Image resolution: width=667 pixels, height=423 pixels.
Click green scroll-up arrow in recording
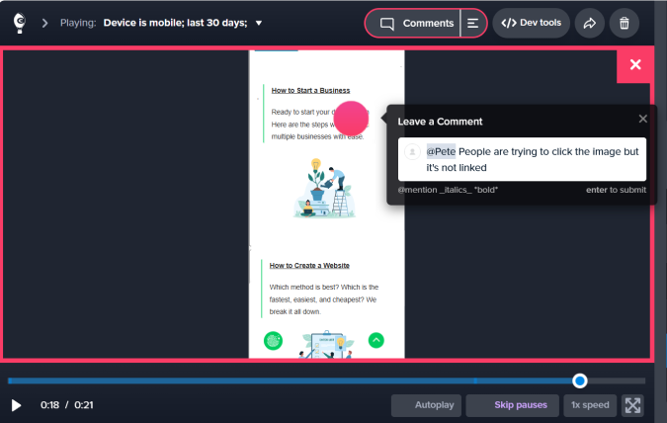pos(375,340)
